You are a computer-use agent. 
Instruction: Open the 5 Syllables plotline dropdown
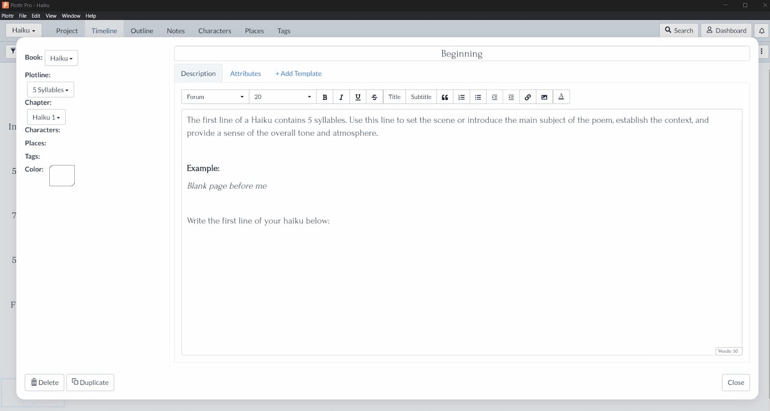pos(50,90)
